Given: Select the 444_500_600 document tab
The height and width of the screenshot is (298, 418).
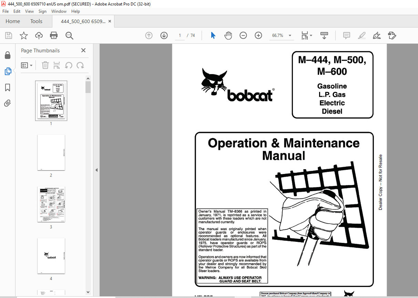Looking at the screenshot, I should pyautogui.click(x=83, y=21).
